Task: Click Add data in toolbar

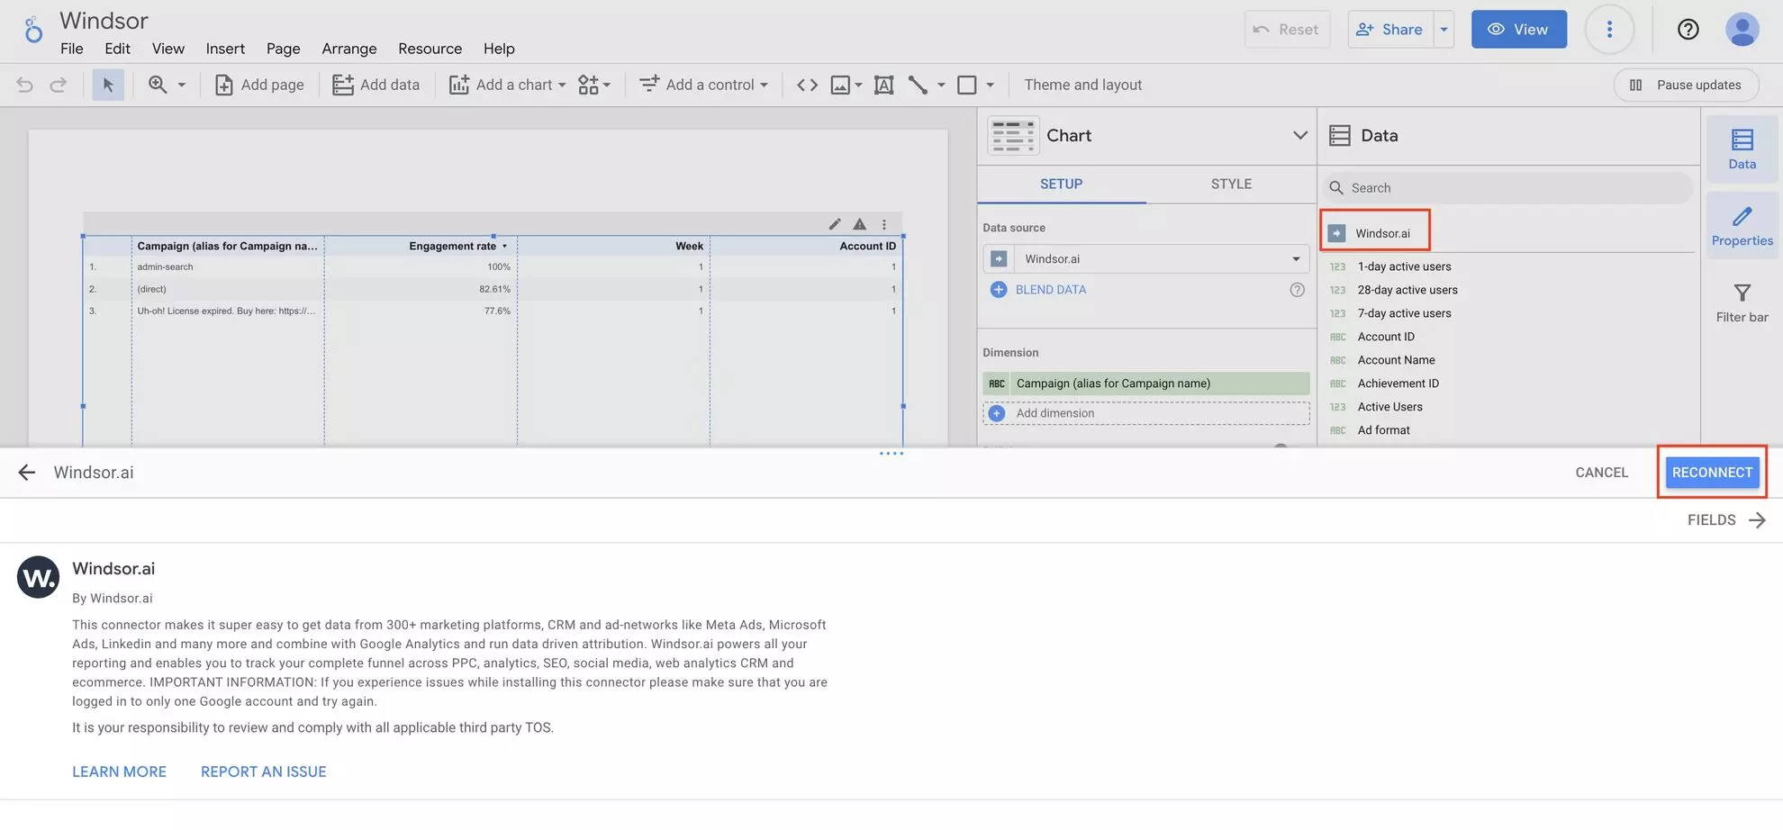Action: (x=376, y=85)
